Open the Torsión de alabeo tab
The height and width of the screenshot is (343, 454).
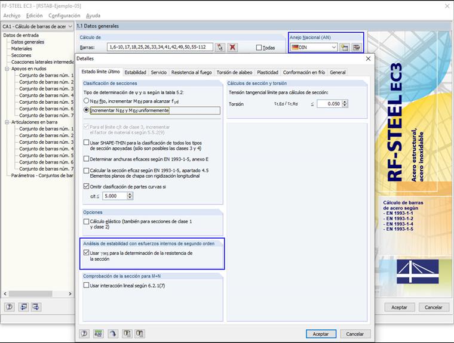point(234,72)
